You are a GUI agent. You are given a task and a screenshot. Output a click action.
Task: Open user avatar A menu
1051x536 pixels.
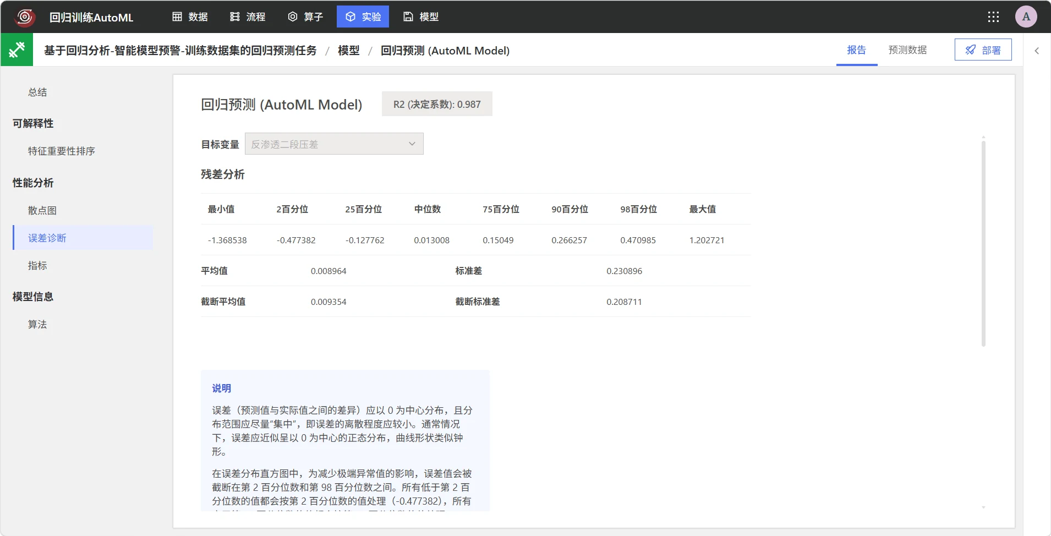(1026, 17)
